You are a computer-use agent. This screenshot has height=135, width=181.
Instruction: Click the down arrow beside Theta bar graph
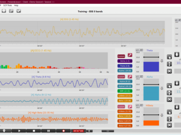click(x=162, y=60)
